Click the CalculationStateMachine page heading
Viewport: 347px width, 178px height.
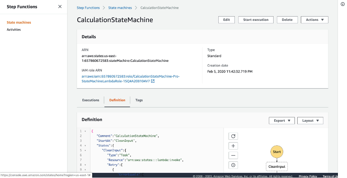tap(115, 20)
